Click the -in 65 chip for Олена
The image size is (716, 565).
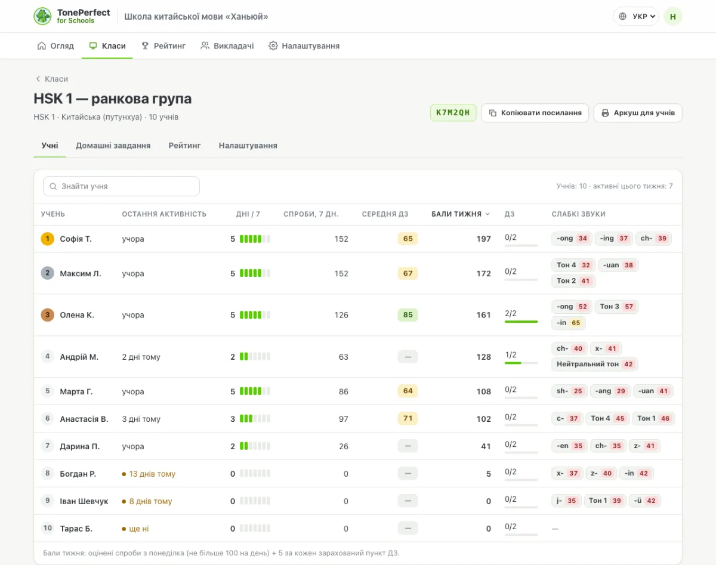click(x=569, y=323)
